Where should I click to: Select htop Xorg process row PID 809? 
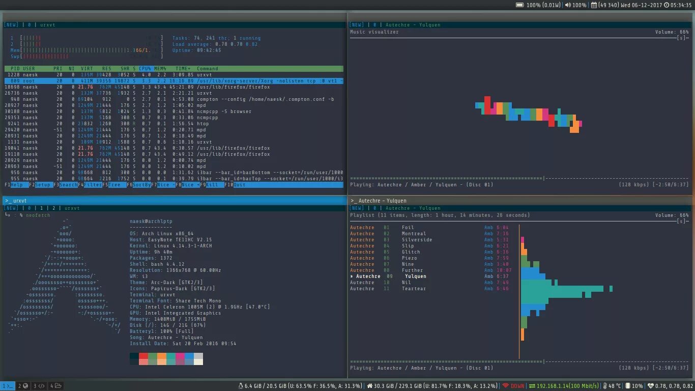click(x=173, y=81)
